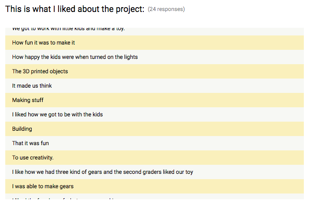
Task: Click the word 'creativity' in the response list
Action: [x=41, y=158]
